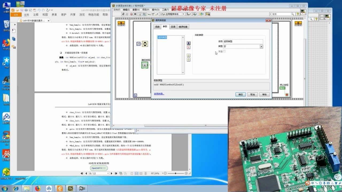342x192 pixels.
Task: Click the parameter list scroll-down arrow
Action: point(183,73)
